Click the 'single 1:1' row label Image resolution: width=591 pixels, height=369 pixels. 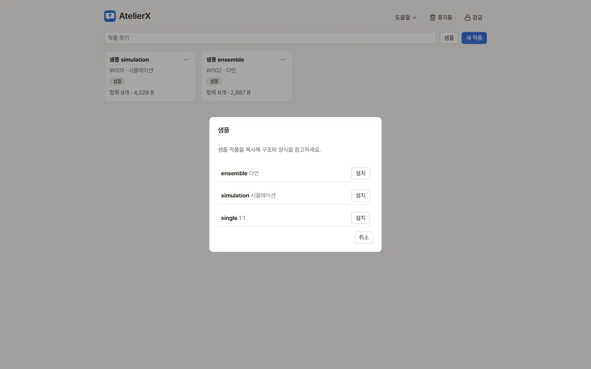coord(233,218)
